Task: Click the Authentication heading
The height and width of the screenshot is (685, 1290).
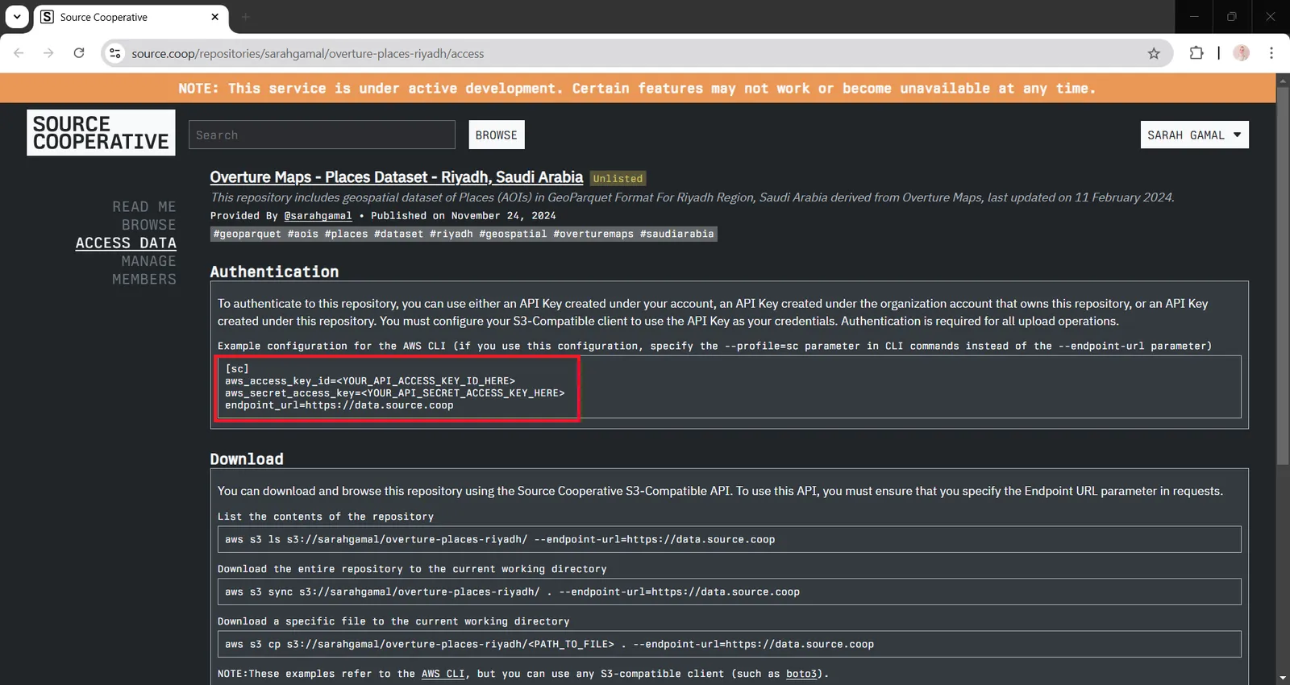Action: (x=274, y=272)
